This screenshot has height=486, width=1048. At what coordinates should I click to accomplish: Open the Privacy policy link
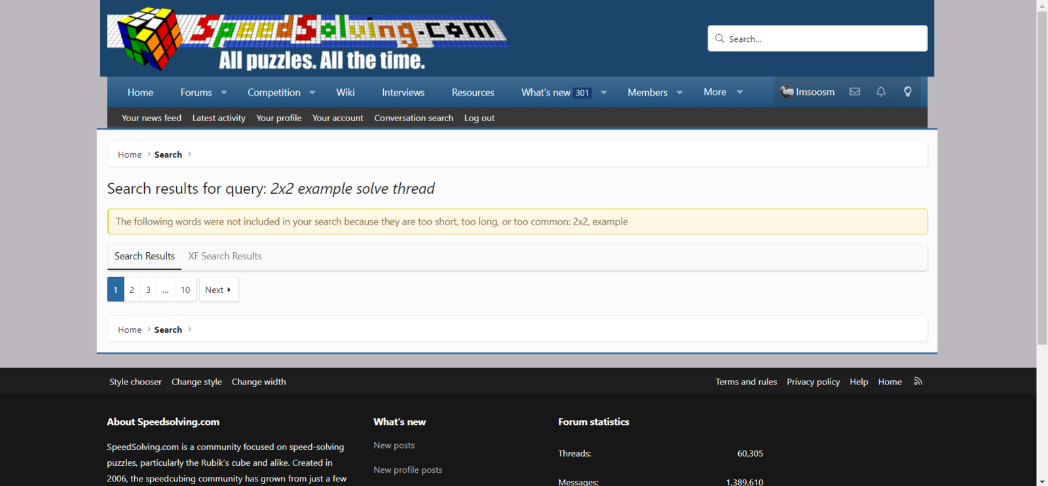pos(814,382)
